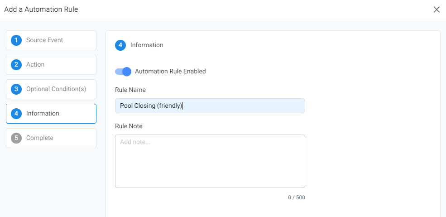Disable the Automation Rule Enabled switch

point(123,72)
